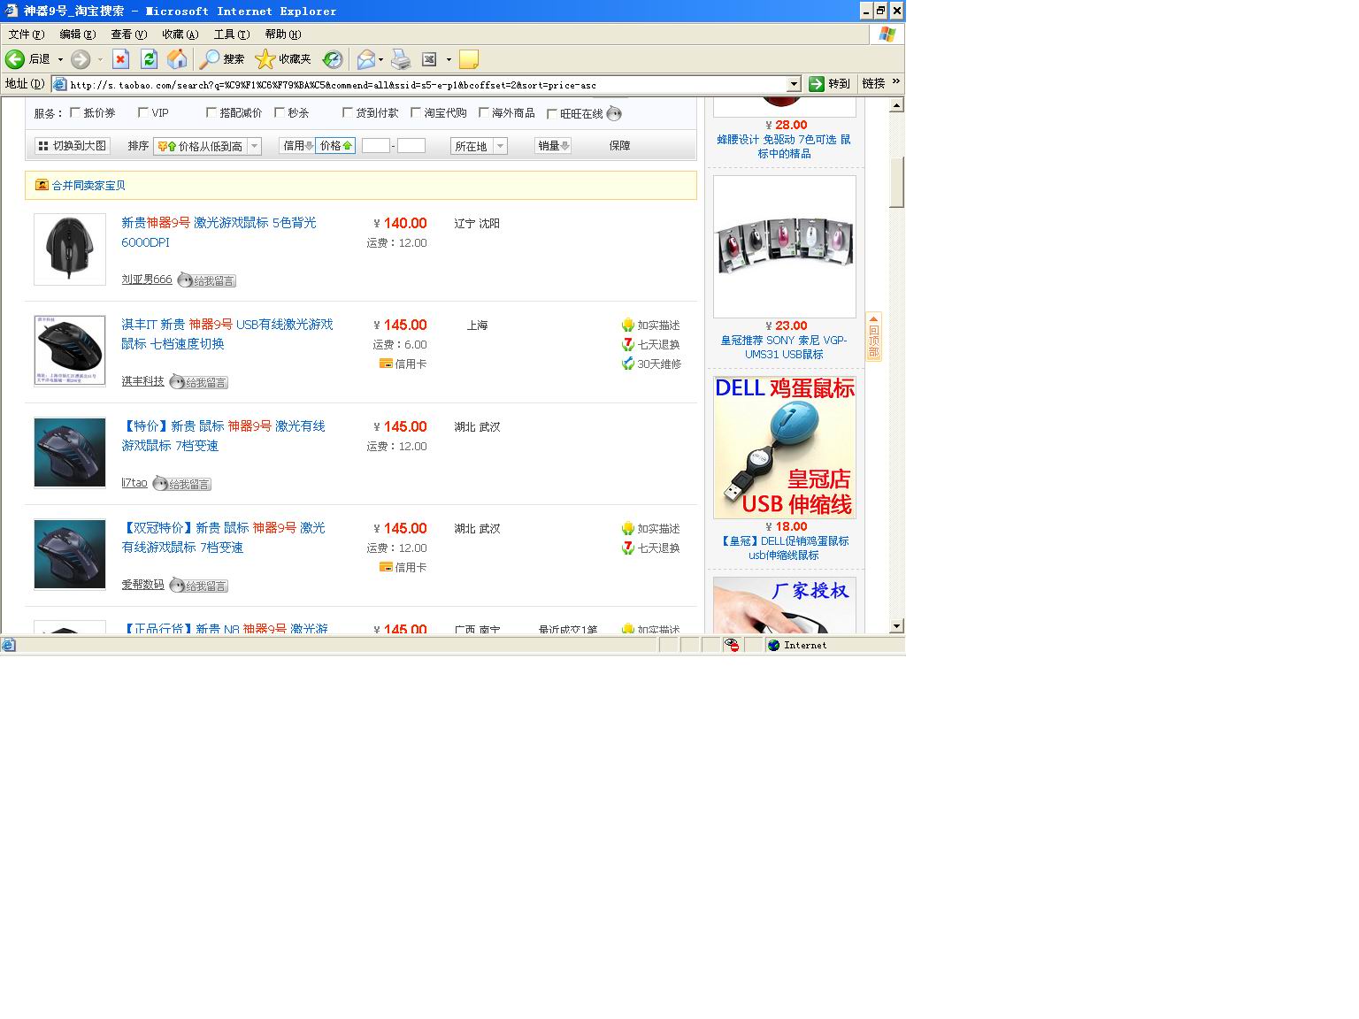Image resolution: width=1359 pixels, height=1019 pixels.
Task: Sort by 销量 sales button
Action: [553, 146]
